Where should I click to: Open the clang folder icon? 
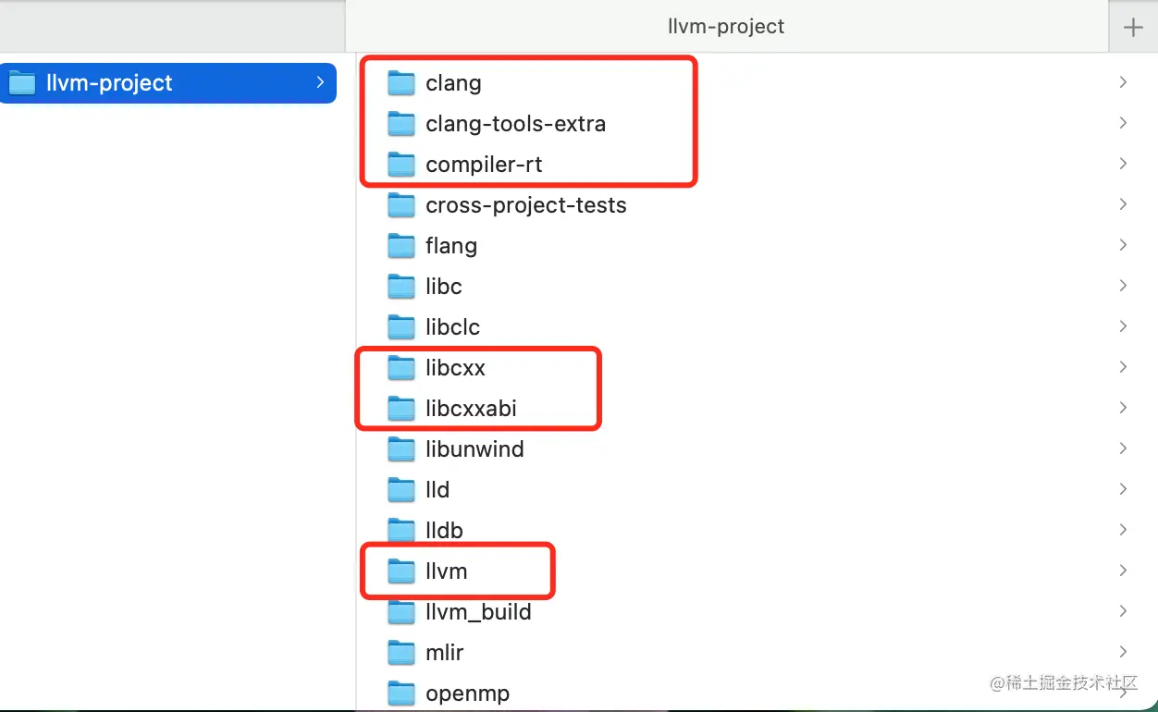pos(401,82)
